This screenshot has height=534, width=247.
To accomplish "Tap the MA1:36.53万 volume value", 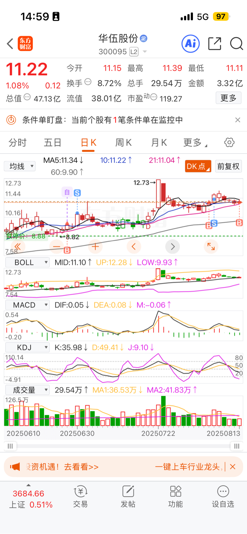I will coord(117,390).
